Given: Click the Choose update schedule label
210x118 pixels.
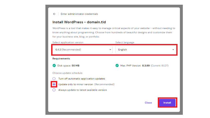Looking at the screenshot, I should coord(67,73).
